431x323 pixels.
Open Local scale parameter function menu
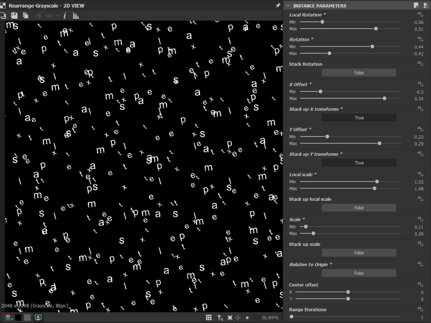(x=420, y=174)
